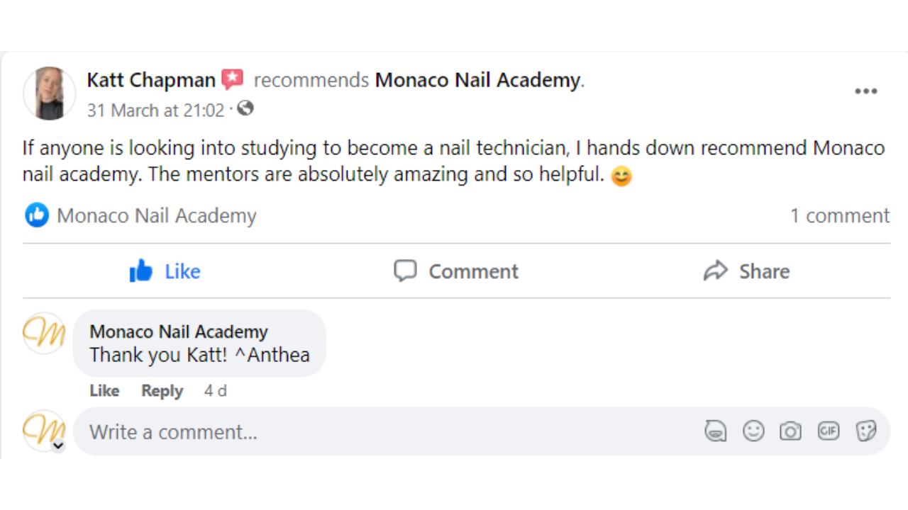This screenshot has height=510, width=908.
Task: Reply to the 'Thank you Katt!' comment
Action: [162, 391]
